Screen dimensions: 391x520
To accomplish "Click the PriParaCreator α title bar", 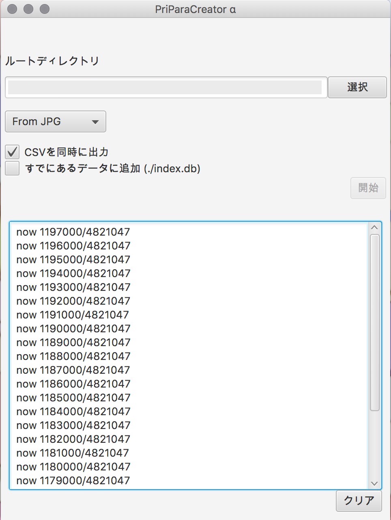I will point(195,9).
